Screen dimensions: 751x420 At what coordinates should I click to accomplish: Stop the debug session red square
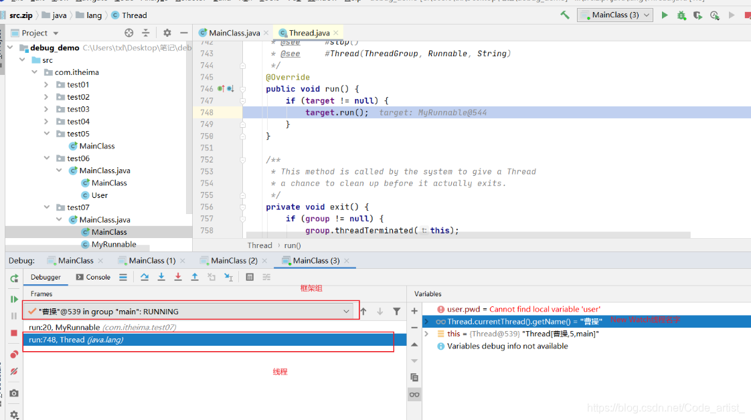coord(14,333)
